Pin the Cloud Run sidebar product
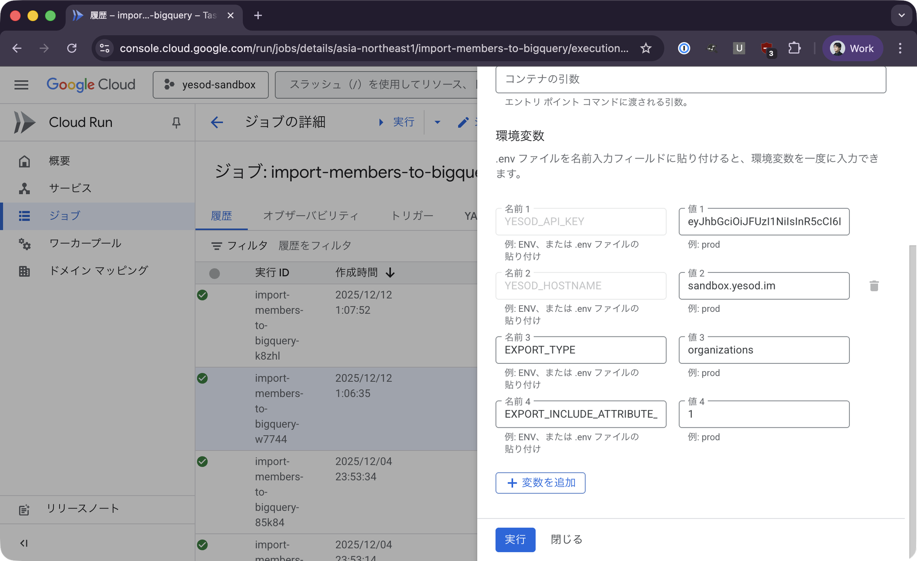 (x=176, y=122)
